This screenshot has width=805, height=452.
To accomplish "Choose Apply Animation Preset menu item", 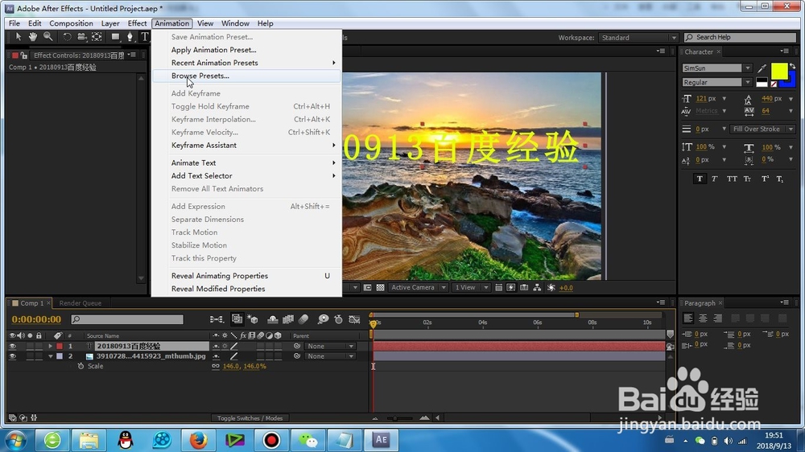I will 246,50.
